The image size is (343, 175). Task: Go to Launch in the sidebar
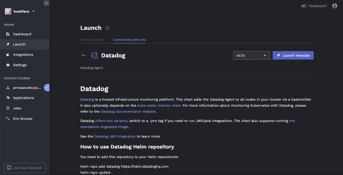point(25,44)
